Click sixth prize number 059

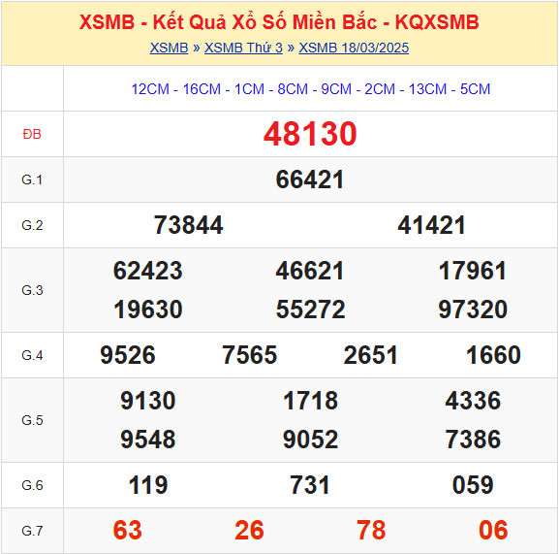click(x=473, y=485)
